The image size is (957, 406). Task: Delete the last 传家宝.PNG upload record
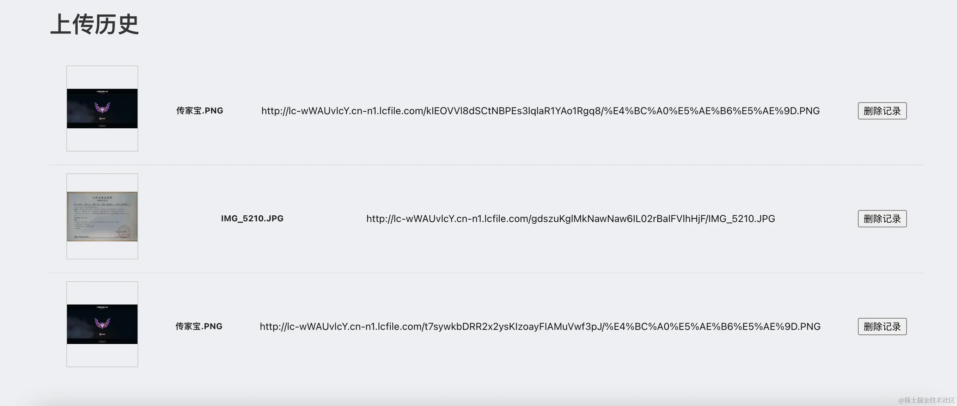882,326
